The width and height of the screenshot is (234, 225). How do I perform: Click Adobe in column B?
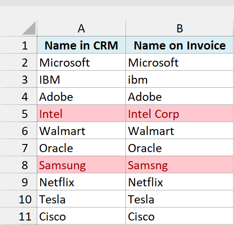tap(179, 96)
